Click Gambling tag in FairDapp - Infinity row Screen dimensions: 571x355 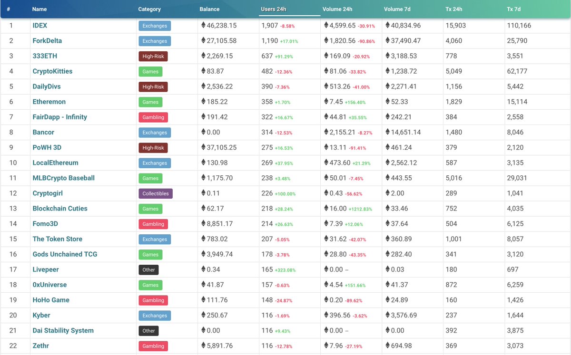coord(153,117)
